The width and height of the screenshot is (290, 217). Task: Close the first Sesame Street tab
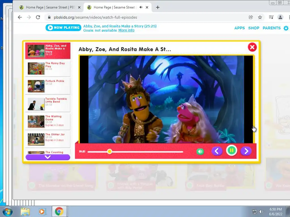click(x=79, y=7)
